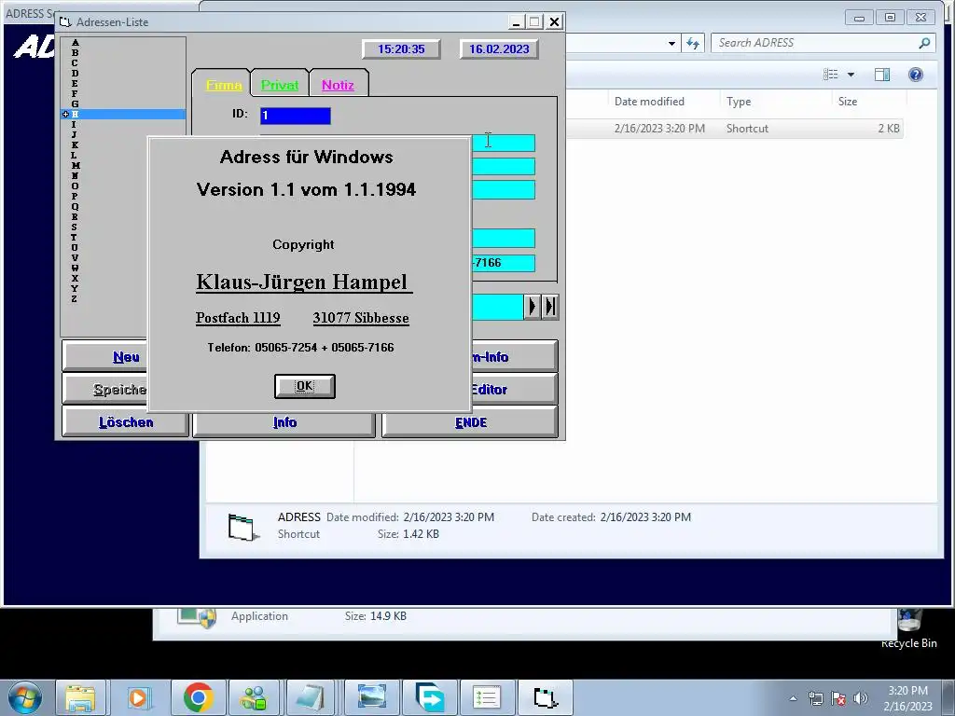Open the address bar dropdown arrow in Explorer

tap(671, 43)
